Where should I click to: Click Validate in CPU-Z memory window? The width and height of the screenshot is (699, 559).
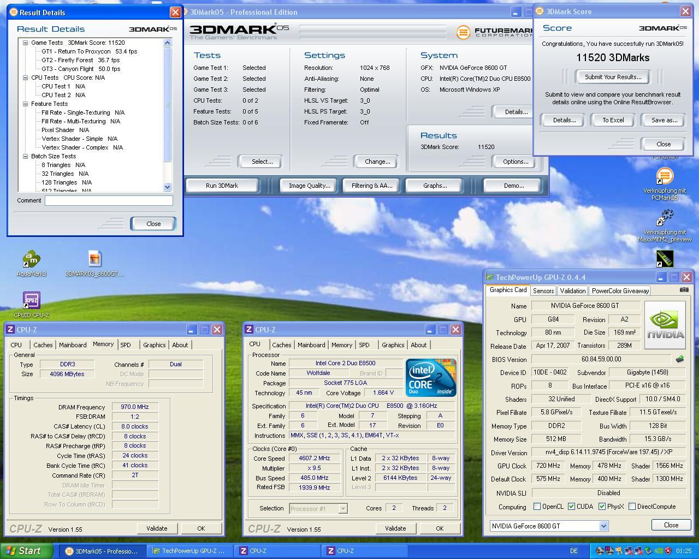coord(157,528)
